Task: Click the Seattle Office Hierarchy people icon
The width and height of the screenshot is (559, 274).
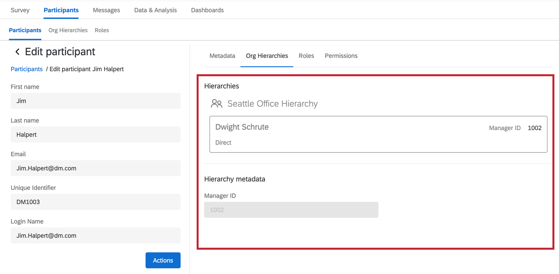Action: [x=216, y=104]
